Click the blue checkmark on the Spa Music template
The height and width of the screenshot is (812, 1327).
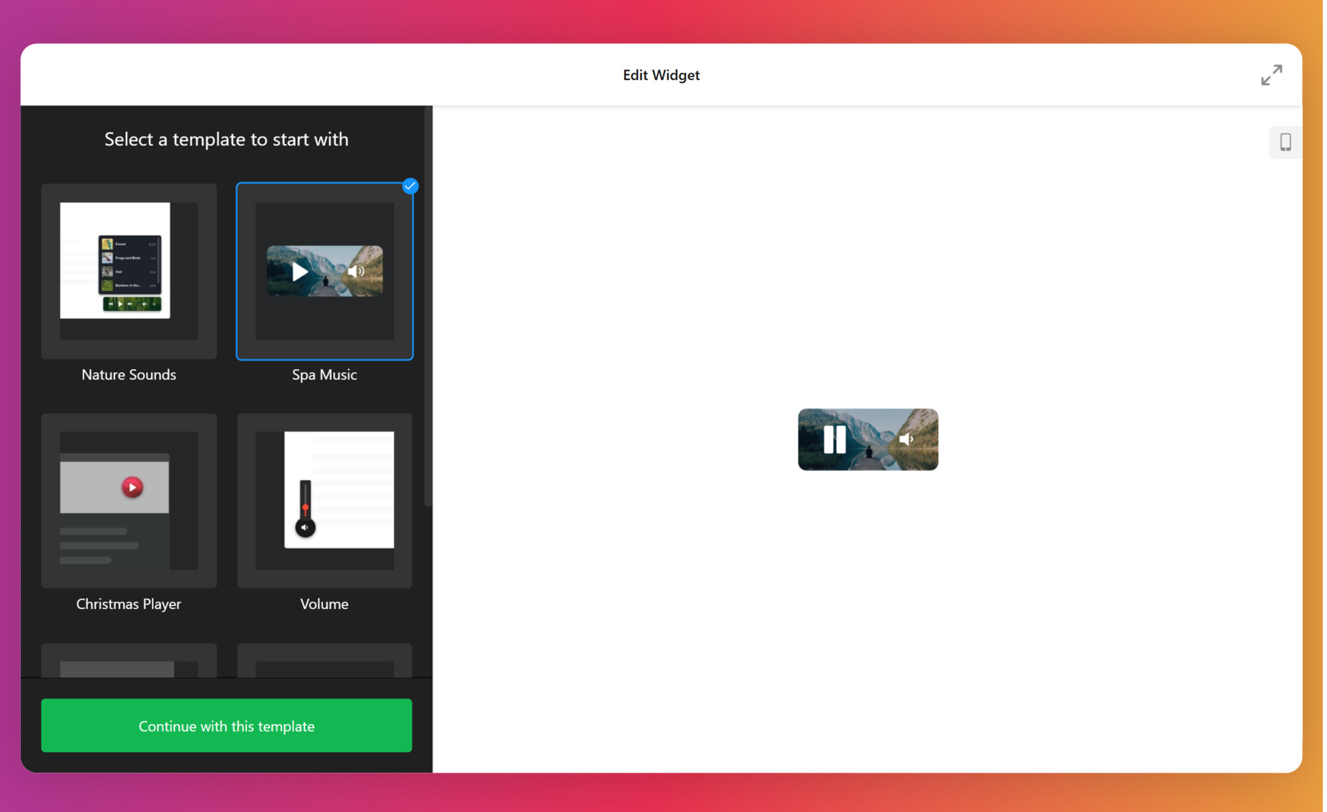[410, 186]
